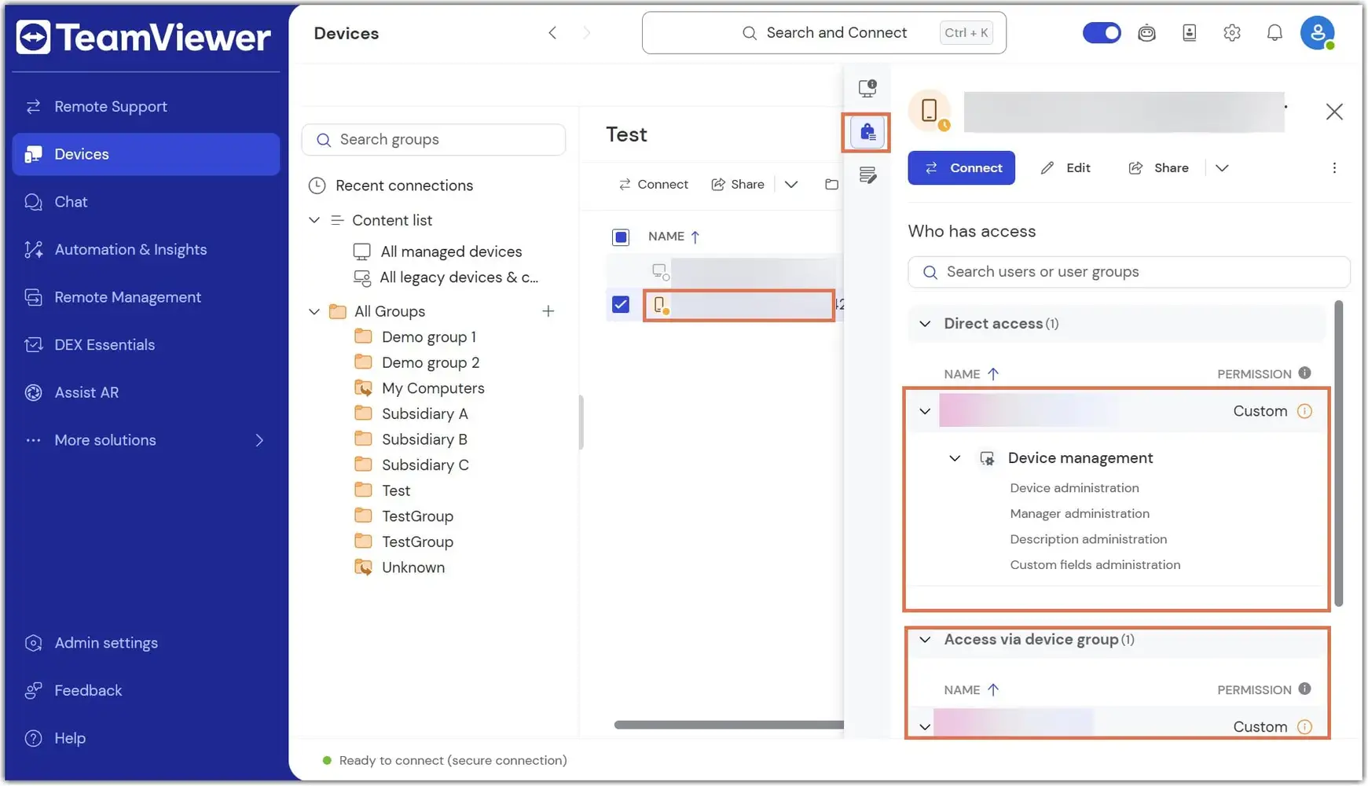This screenshot has height=786, width=1368.
Task: Select the permissions lock icon in side strip
Action: (867, 132)
